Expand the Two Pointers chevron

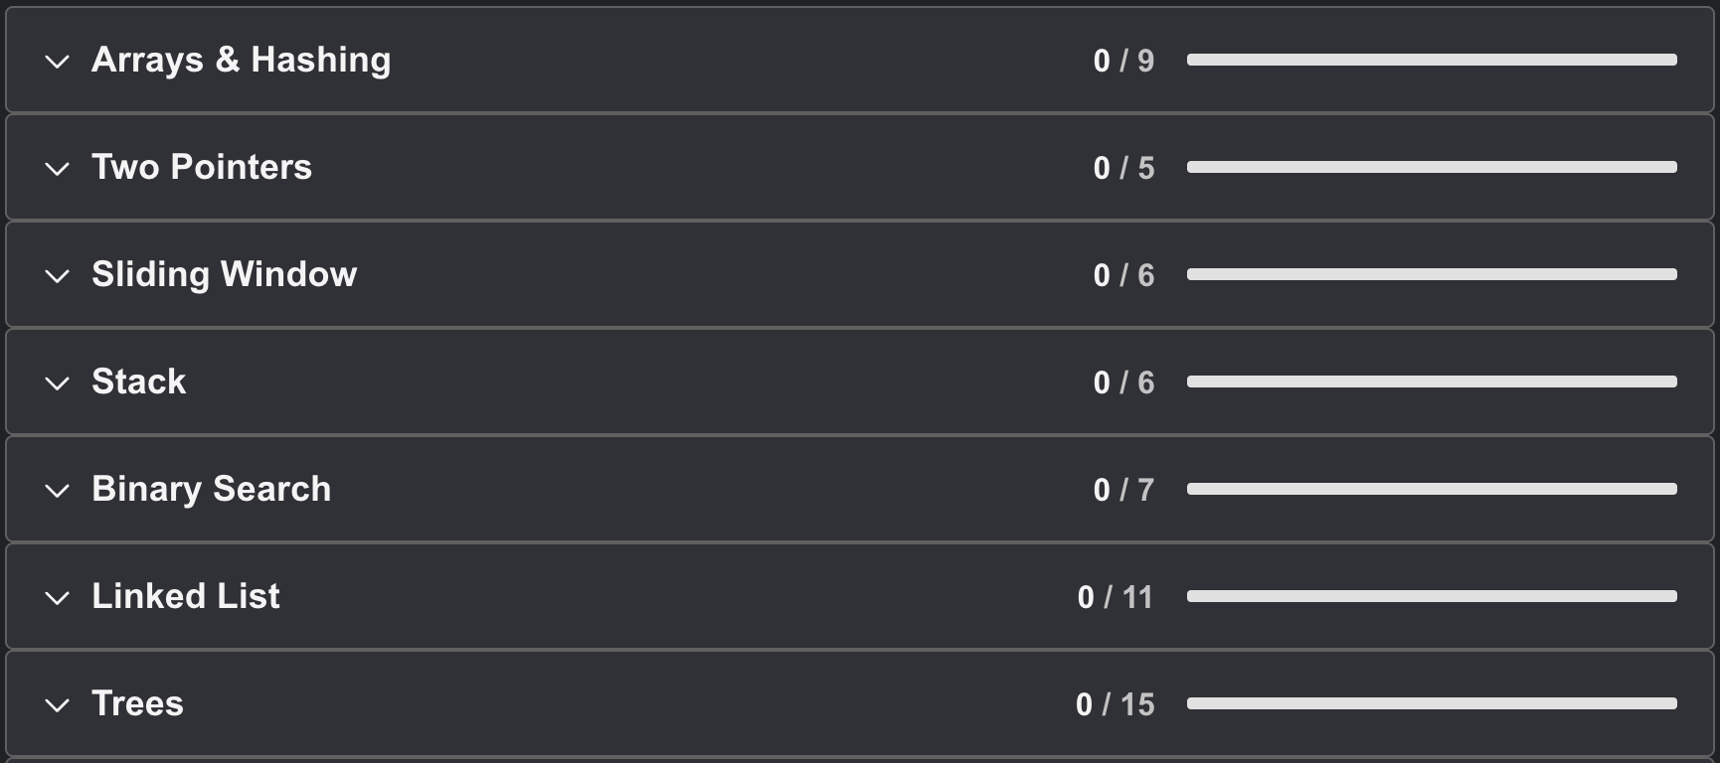pos(58,169)
